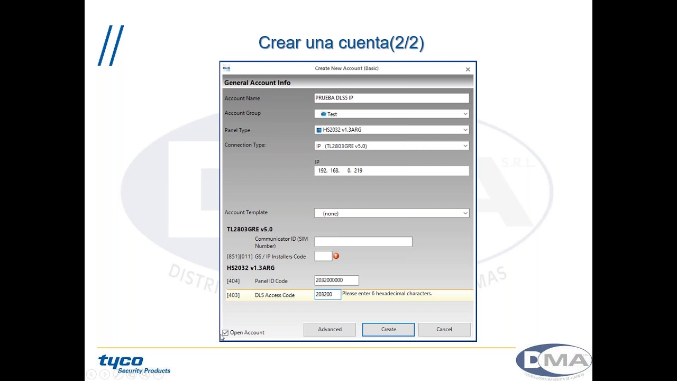Image resolution: width=677 pixels, height=381 pixels.
Task: Open the Account Group dropdown showing Test
Action: (x=392, y=114)
